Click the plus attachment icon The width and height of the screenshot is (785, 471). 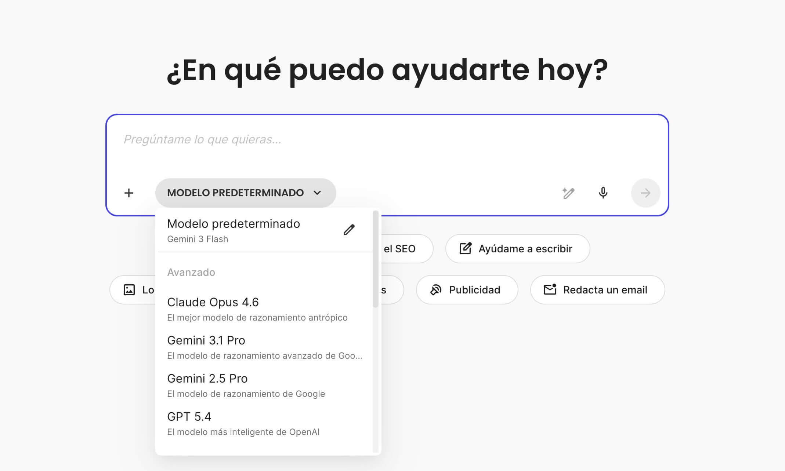click(x=129, y=193)
